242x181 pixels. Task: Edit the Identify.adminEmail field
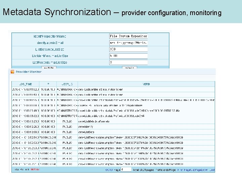click(x=128, y=43)
